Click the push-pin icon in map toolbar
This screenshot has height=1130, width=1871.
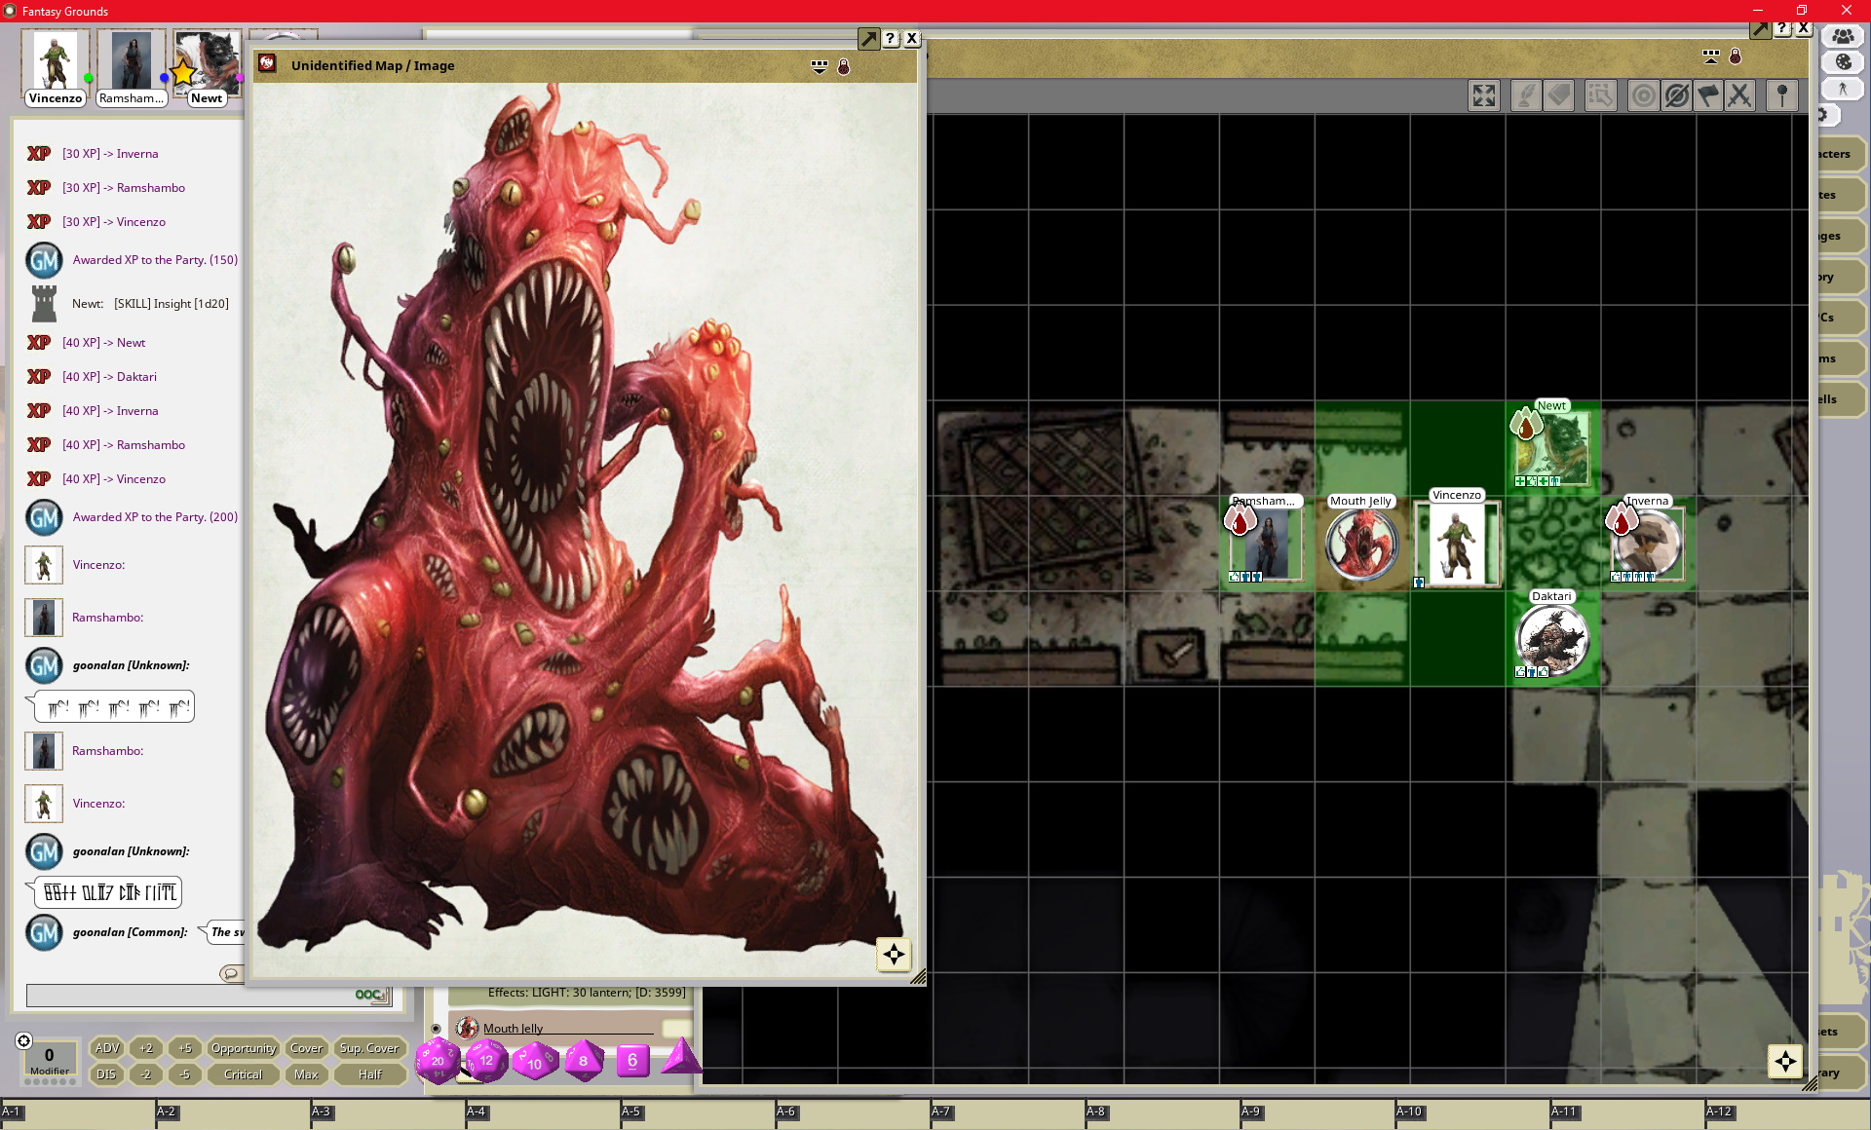(x=1782, y=95)
